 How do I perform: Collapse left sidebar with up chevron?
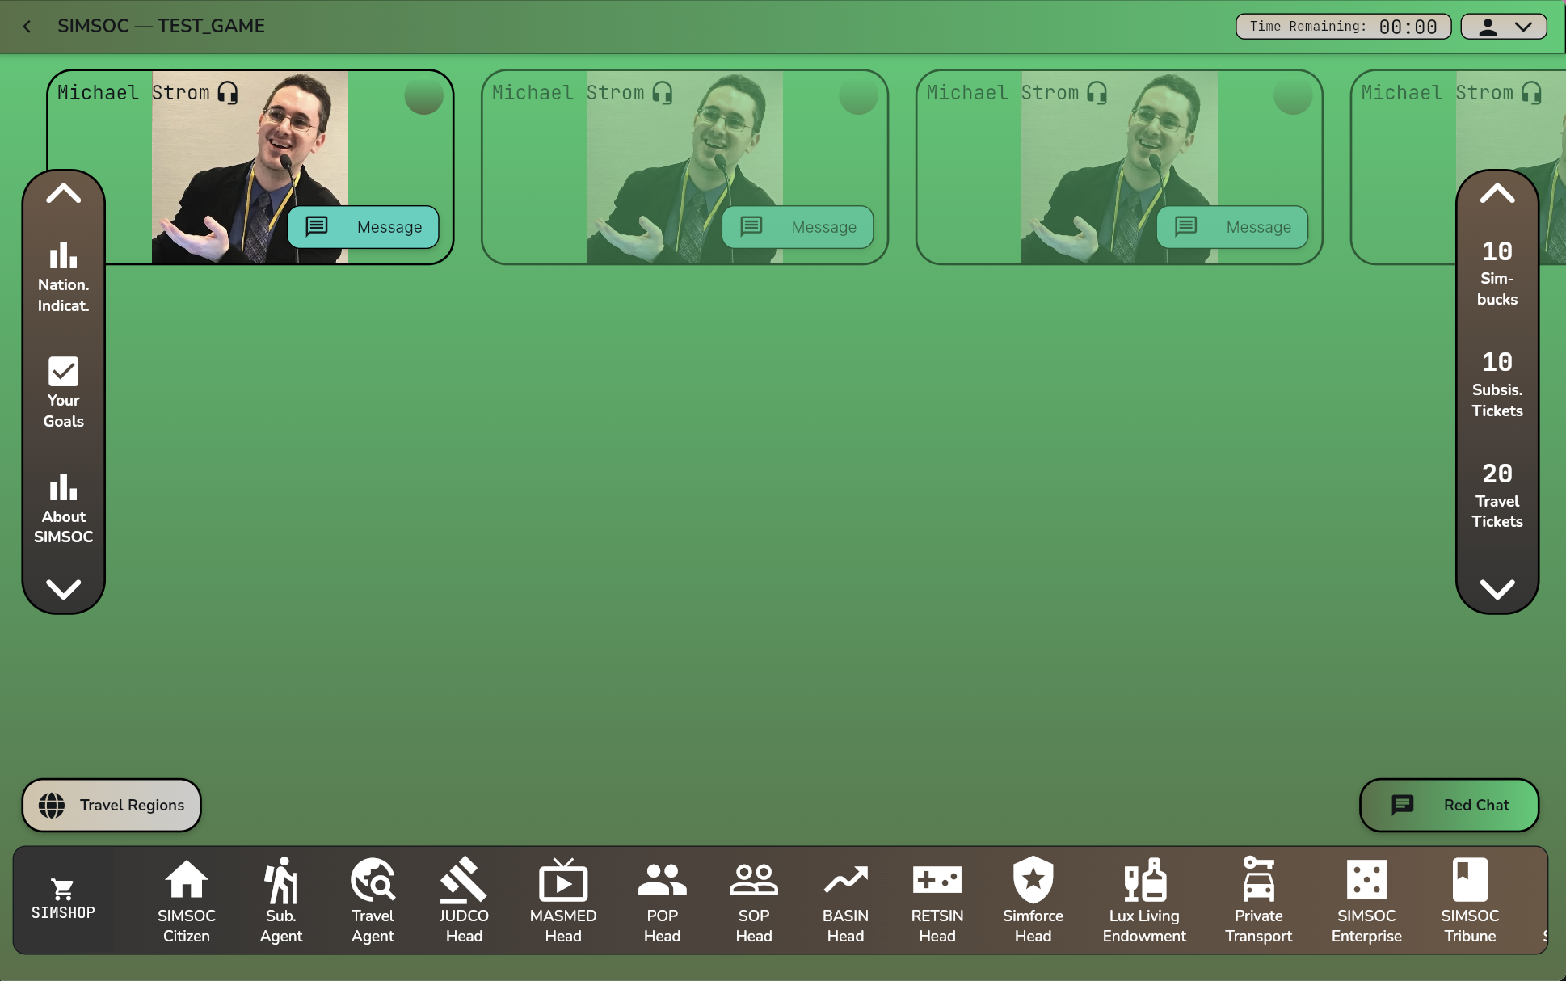63,194
